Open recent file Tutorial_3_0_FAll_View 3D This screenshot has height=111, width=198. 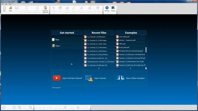99,65
